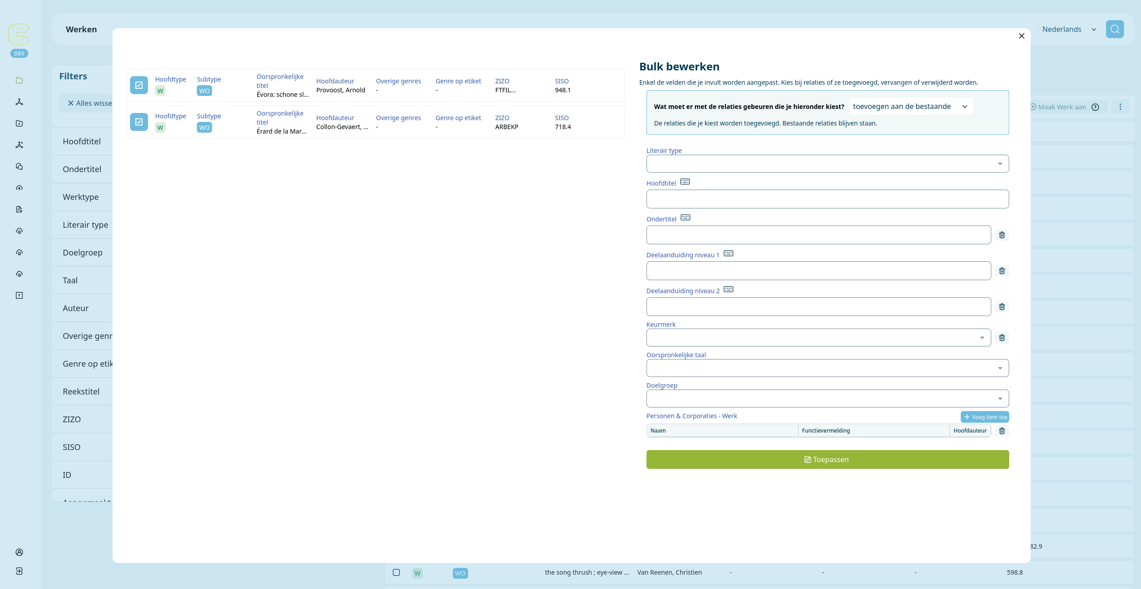The width and height of the screenshot is (1141, 589).
Task: Click the help question mark icon
Action: point(1095,107)
